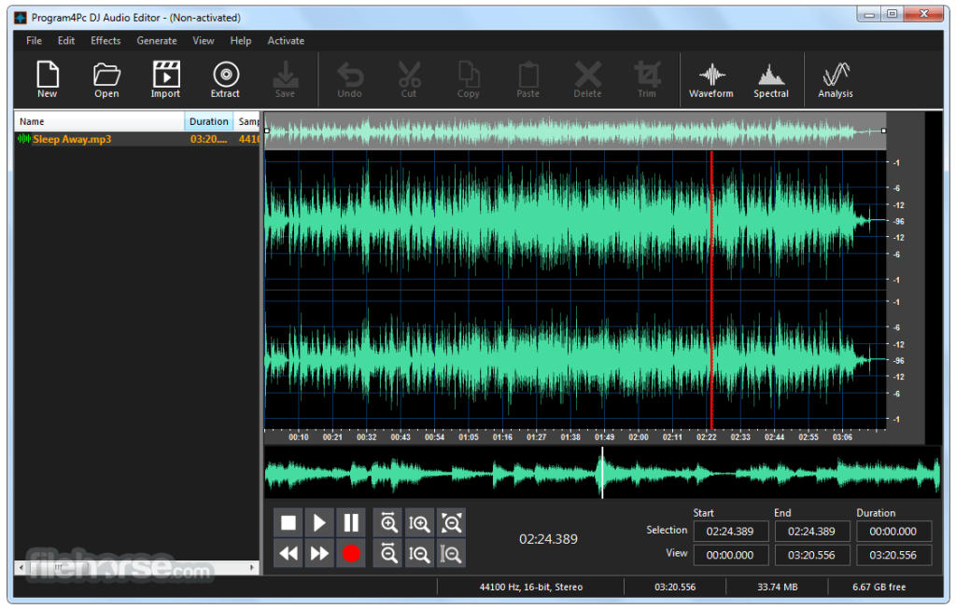The width and height of the screenshot is (956, 609).
Task: Click the Selection Start time field
Action: click(730, 531)
